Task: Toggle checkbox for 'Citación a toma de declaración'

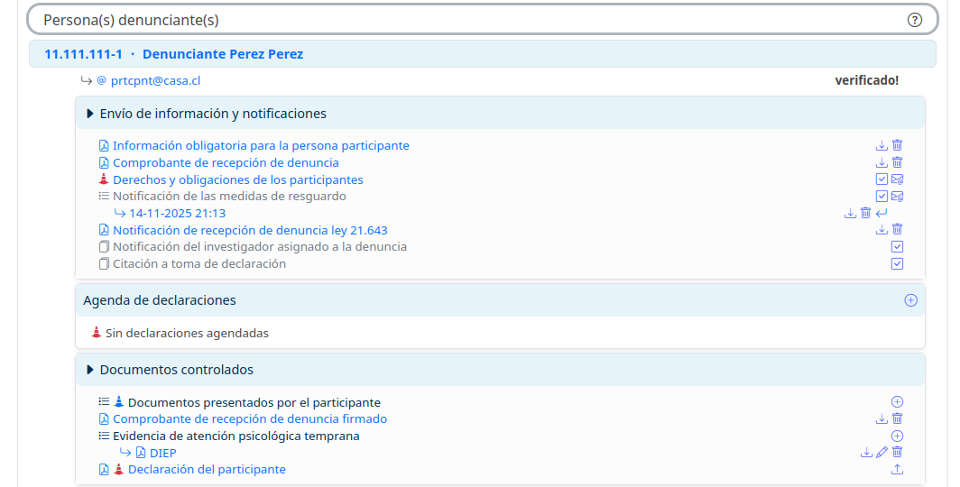Action: (897, 264)
